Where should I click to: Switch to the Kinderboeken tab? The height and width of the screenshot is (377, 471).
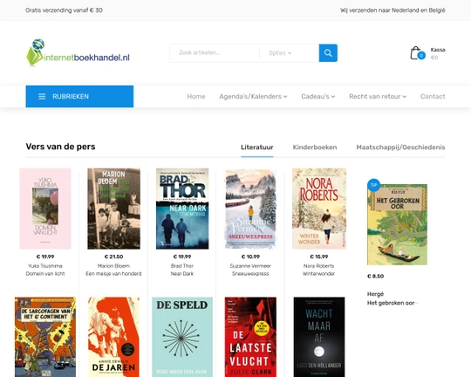315,147
